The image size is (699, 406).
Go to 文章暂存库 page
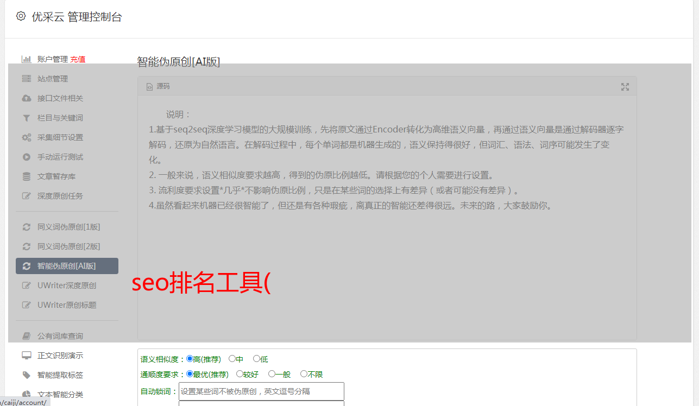click(56, 176)
